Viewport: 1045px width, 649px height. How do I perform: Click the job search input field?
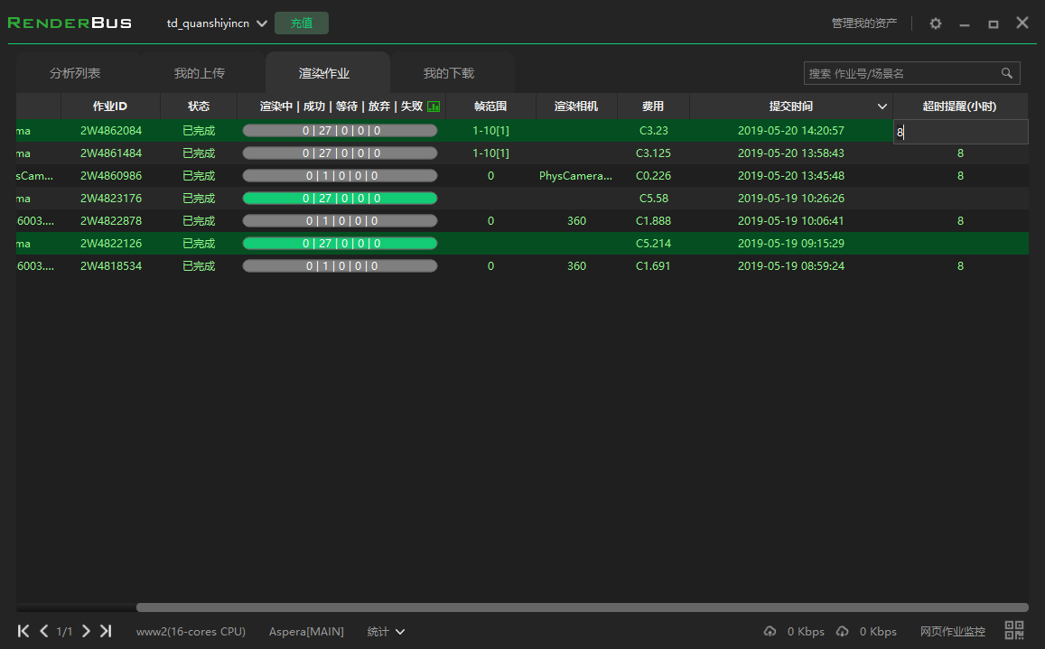[x=901, y=73]
